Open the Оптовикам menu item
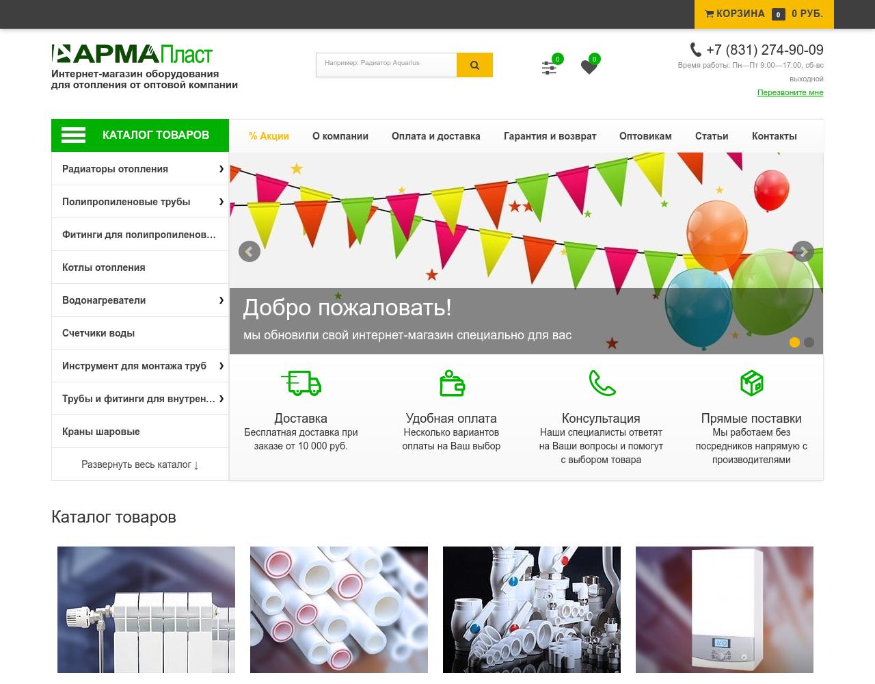 645,136
